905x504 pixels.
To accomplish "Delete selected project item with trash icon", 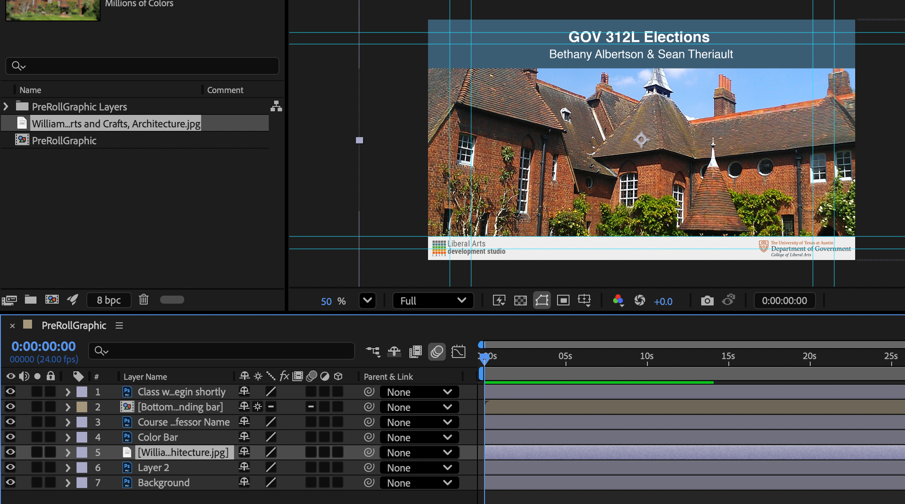I will [x=143, y=300].
